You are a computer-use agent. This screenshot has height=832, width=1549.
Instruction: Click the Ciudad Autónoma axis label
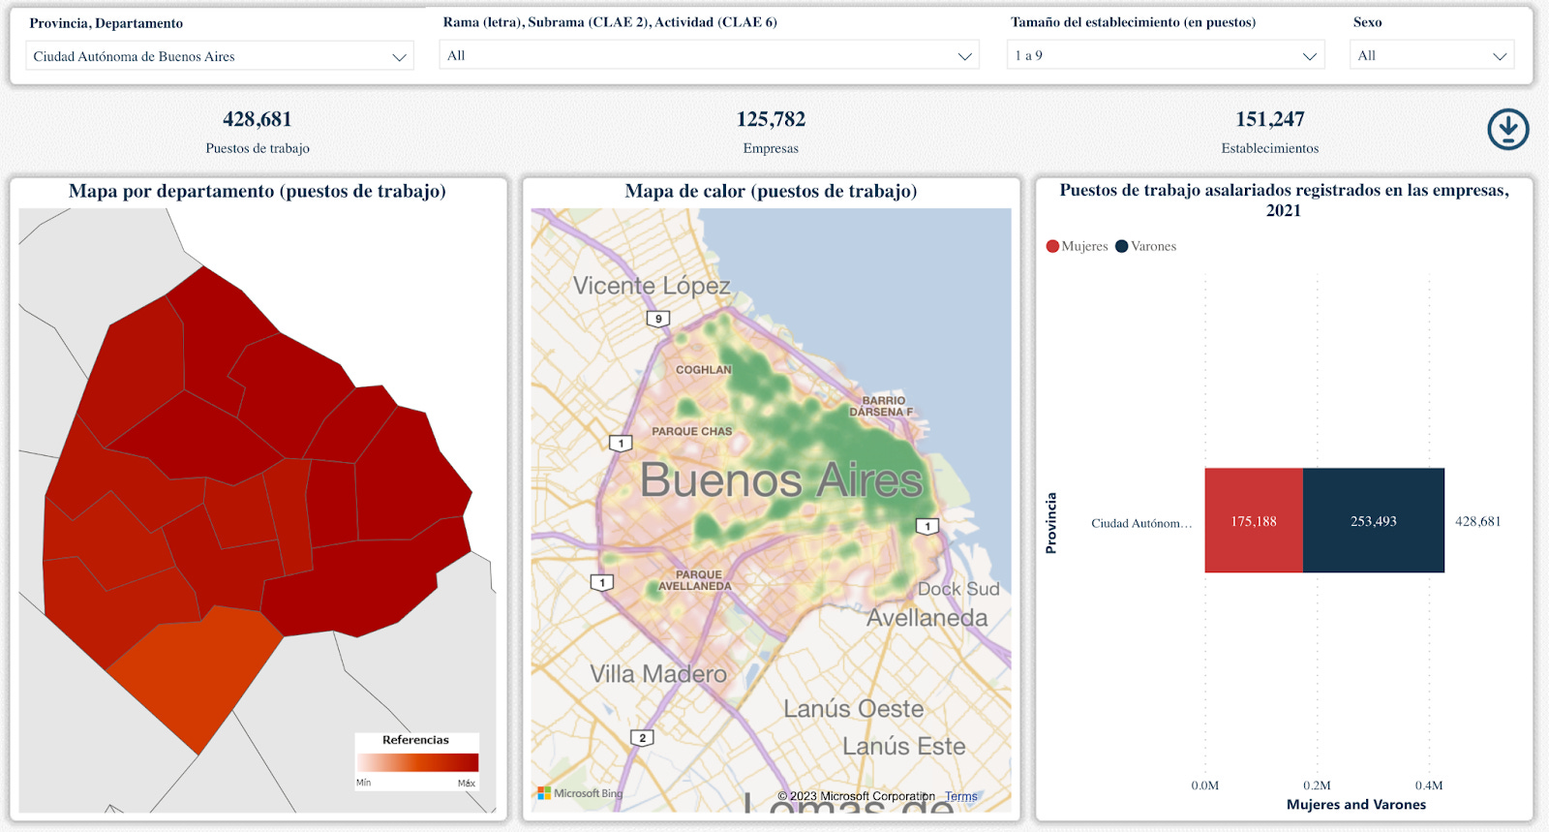[1141, 523]
